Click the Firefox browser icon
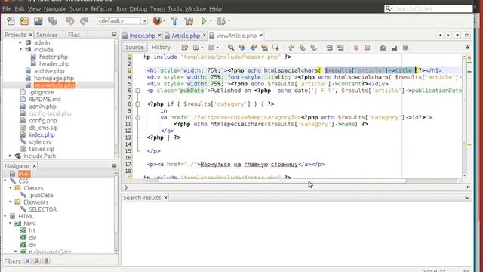 [x=157, y=20]
